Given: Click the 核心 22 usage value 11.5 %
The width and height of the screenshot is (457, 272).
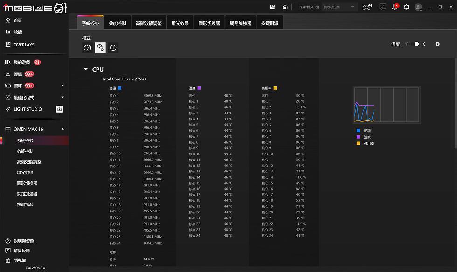Looking at the screenshot, I should click(x=301, y=224).
